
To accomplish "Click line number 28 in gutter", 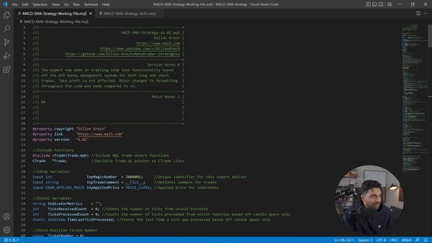I will coord(24,171).
